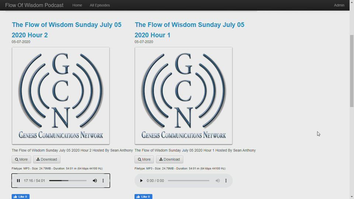The width and height of the screenshot is (354, 199).
Task: Click More button for Hour 2 episode
Action: 21,160
